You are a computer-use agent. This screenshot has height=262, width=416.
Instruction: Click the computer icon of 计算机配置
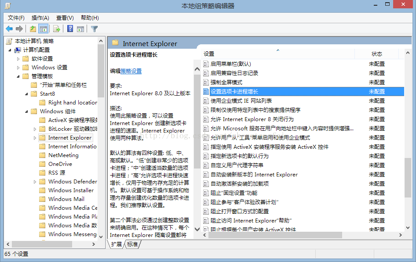point(18,50)
